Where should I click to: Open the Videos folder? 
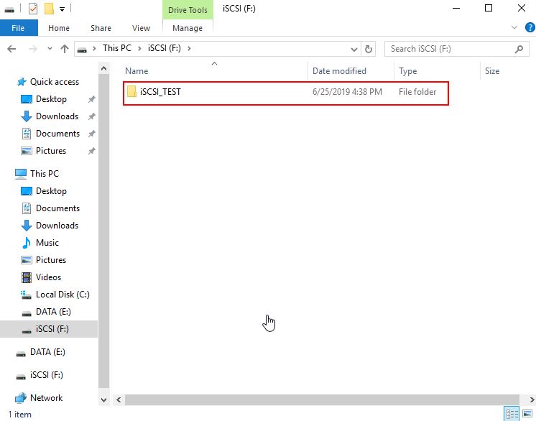tap(48, 277)
